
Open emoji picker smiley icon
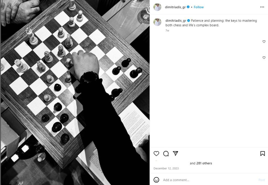(156, 180)
